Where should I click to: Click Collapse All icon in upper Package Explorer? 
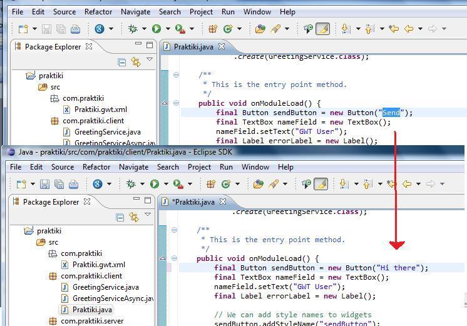point(121,62)
